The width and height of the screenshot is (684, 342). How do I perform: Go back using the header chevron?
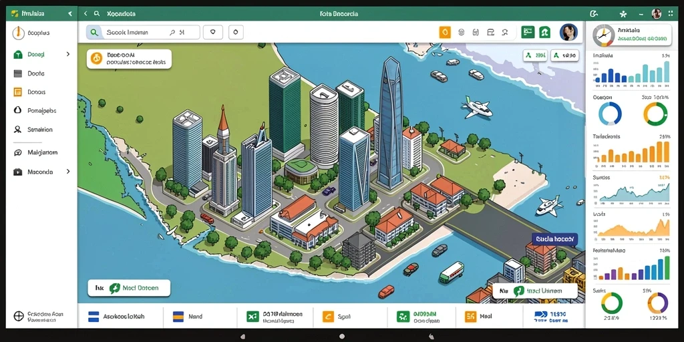86,14
